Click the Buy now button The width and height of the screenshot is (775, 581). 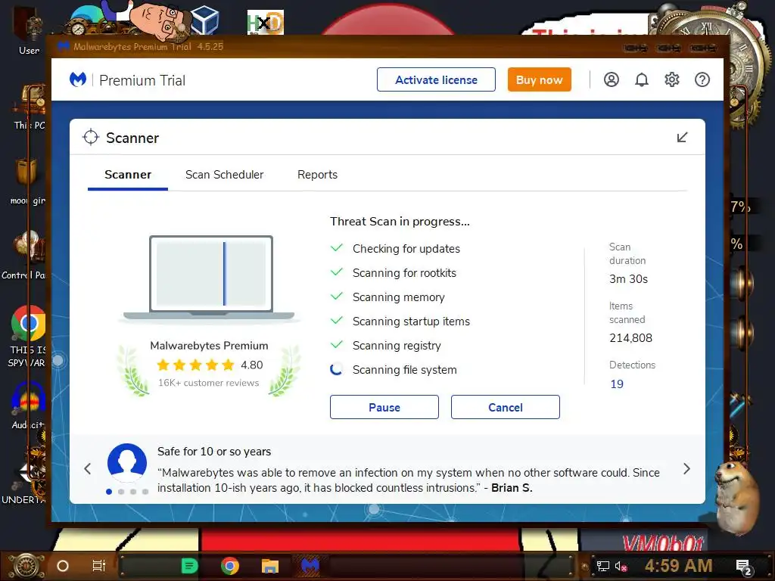coord(539,79)
